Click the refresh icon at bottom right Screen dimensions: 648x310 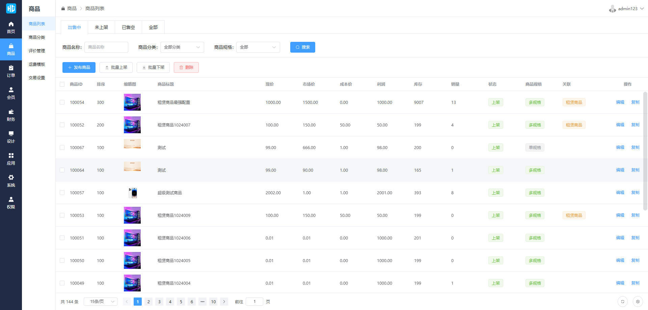pos(622,302)
